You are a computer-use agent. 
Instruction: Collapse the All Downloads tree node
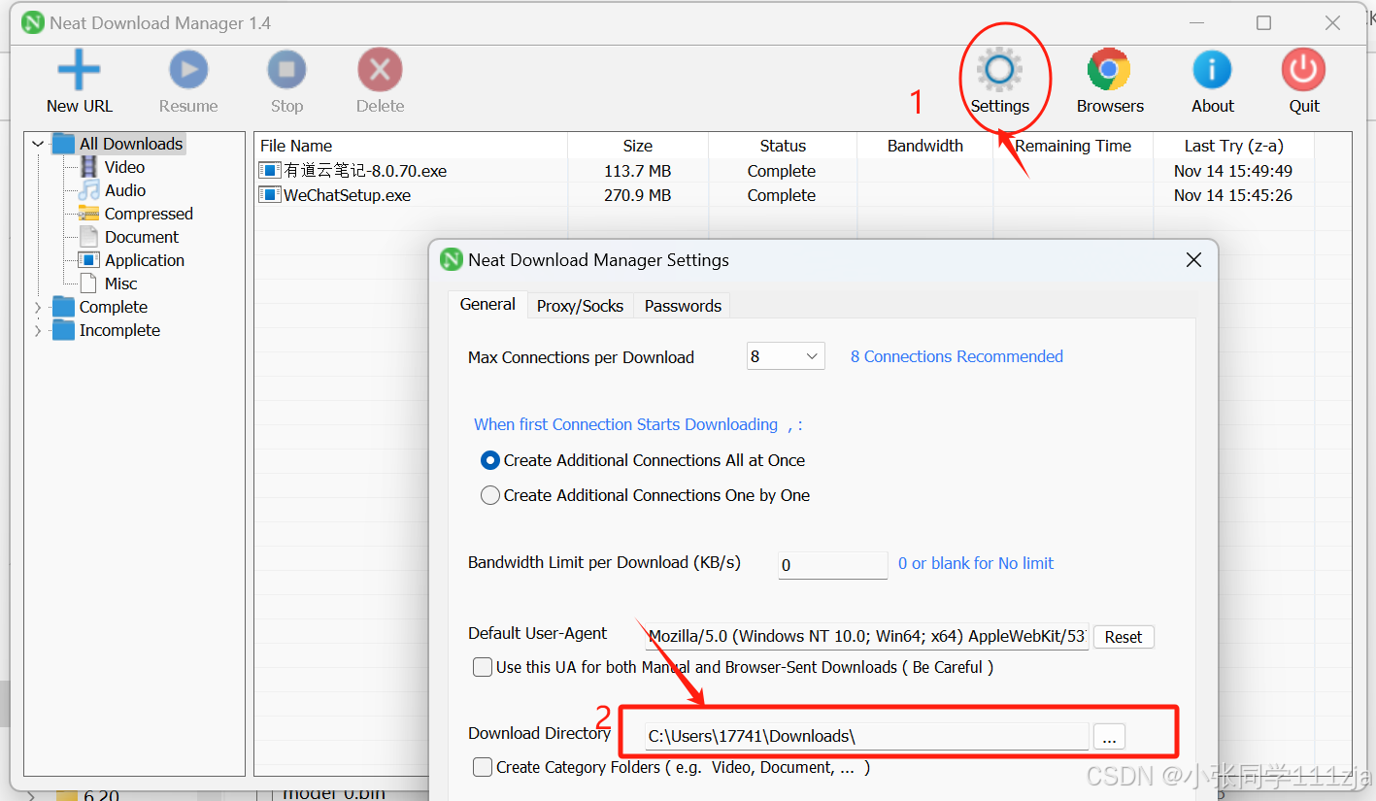point(38,144)
